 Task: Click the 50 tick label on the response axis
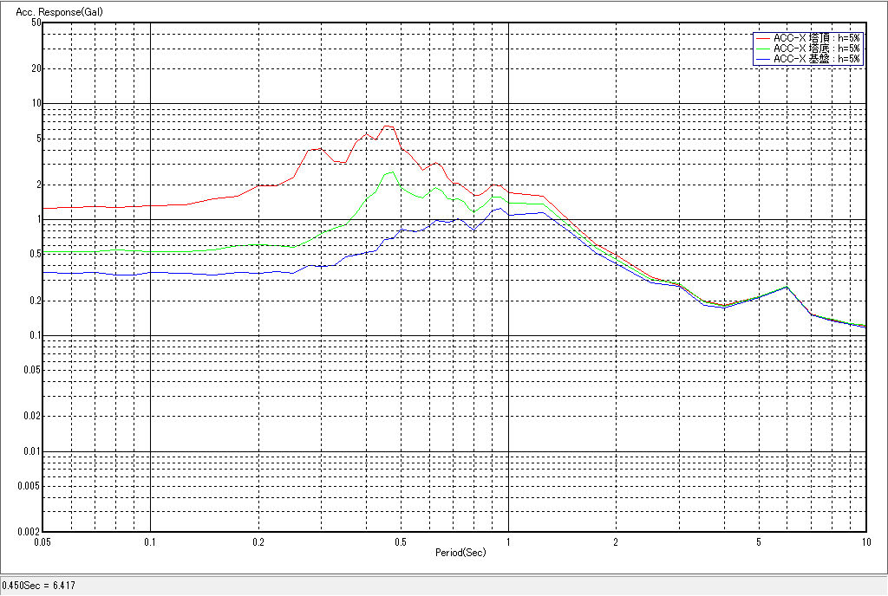(36, 23)
